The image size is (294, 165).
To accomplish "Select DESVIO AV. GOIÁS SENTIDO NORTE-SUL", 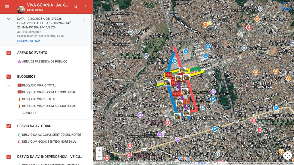I will click(x=49, y=142).
